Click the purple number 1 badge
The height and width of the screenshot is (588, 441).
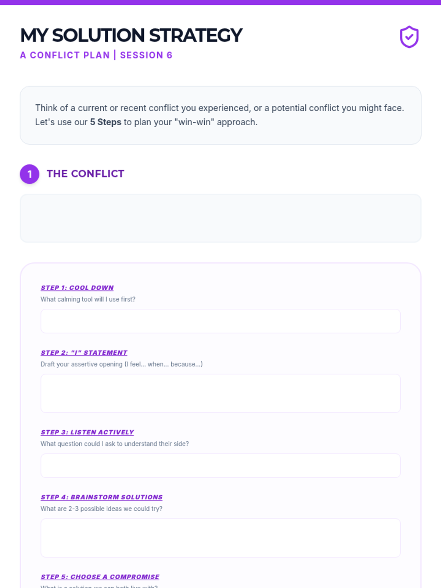[x=29, y=174]
